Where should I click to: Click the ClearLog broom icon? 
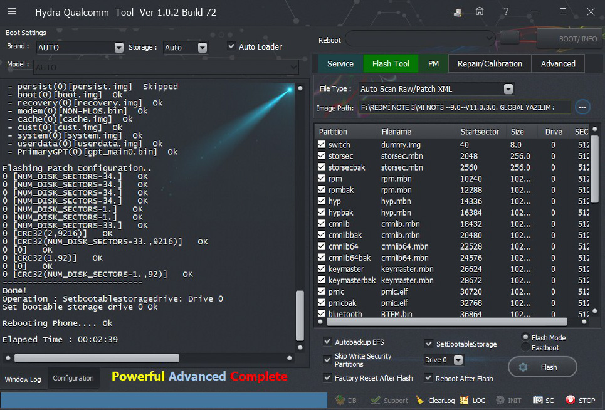tap(420, 401)
